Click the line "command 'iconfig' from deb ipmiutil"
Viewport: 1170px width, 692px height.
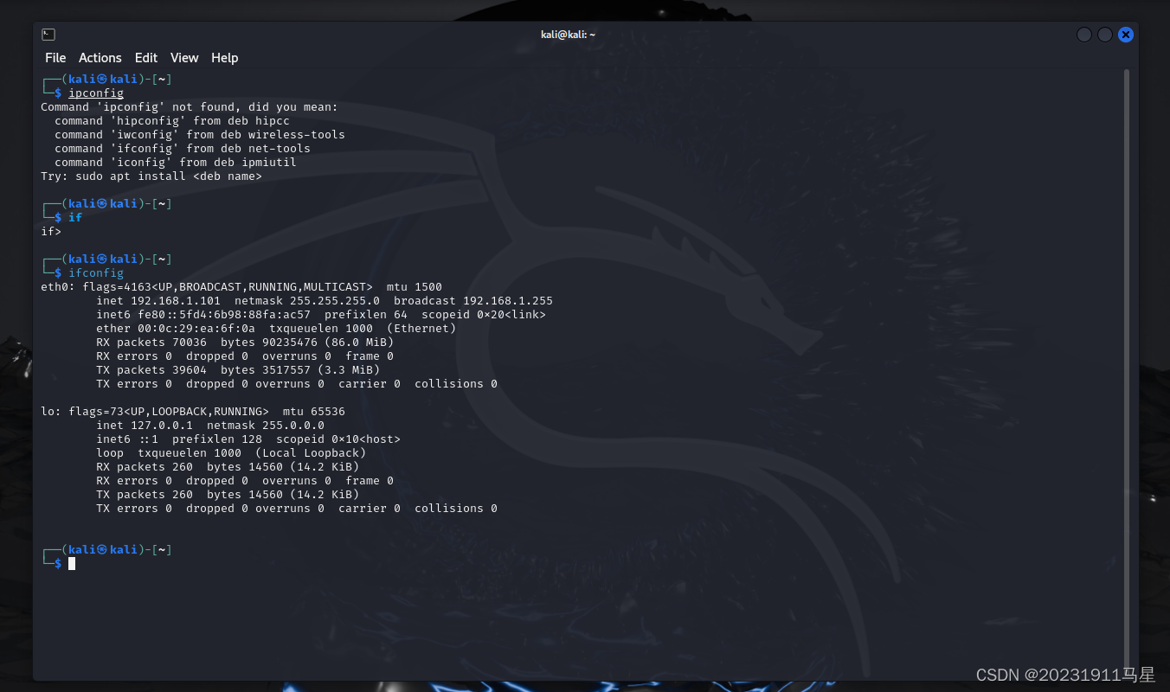[x=176, y=162]
